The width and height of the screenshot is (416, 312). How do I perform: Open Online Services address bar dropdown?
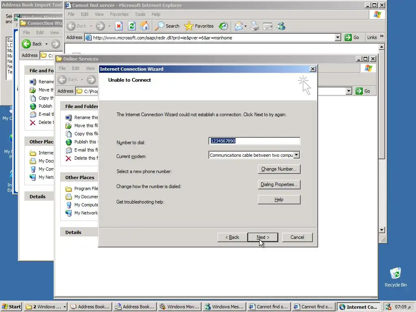click(x=349, y=91)
